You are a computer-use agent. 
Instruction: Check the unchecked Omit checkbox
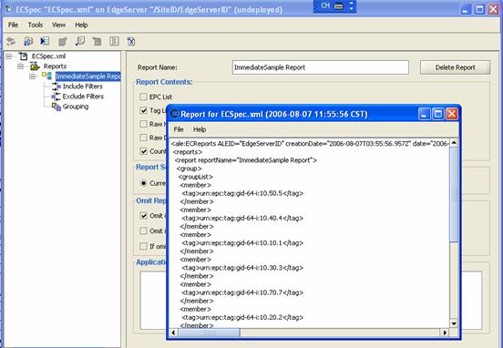143,230
